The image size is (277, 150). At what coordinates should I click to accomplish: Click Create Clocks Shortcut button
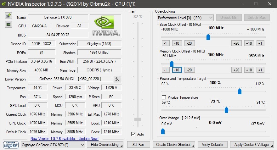coord(174,145)
